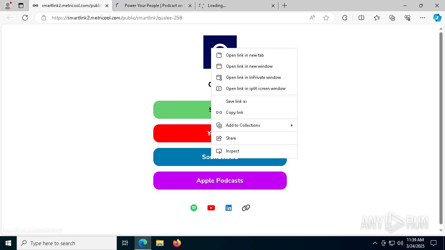The image size is (445, 250).
Task: Click the network tray icon
Action: (392, 243)
